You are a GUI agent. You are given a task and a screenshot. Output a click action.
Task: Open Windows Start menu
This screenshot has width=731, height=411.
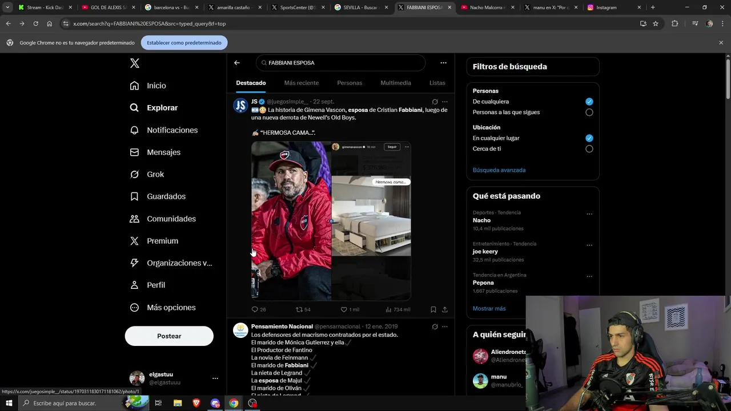[x=9, y=403]
